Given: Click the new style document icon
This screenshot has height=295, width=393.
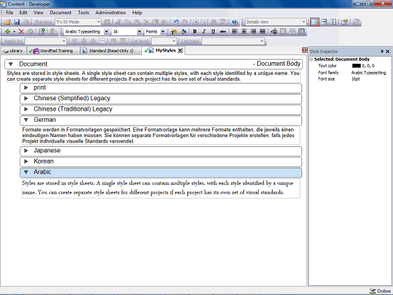Looking at the screenshot, I should (42, 31).
